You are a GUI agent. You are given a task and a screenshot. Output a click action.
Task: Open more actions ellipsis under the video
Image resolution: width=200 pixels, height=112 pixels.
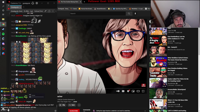click(x=79, y=105)
